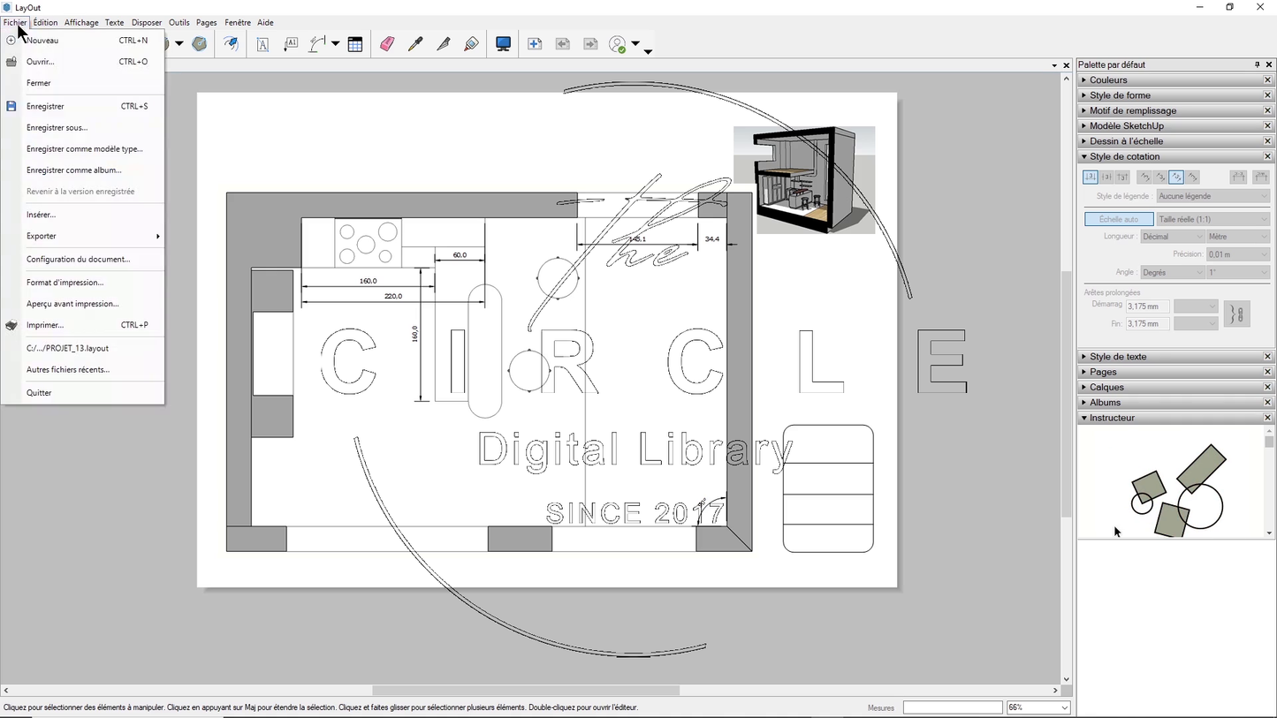Select the Join glue tool
Screen dimensions: 1277x718
pos(472,44)
